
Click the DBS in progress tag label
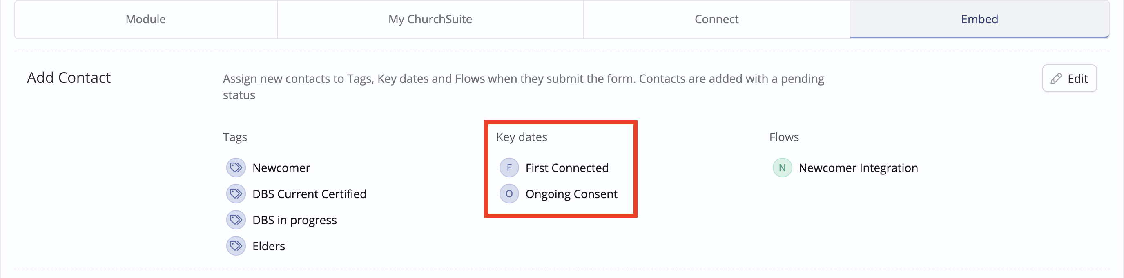(x=294, y=221)
